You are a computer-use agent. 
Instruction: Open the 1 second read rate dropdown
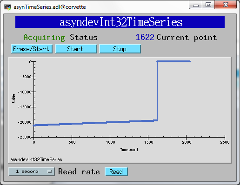point(32,172)
